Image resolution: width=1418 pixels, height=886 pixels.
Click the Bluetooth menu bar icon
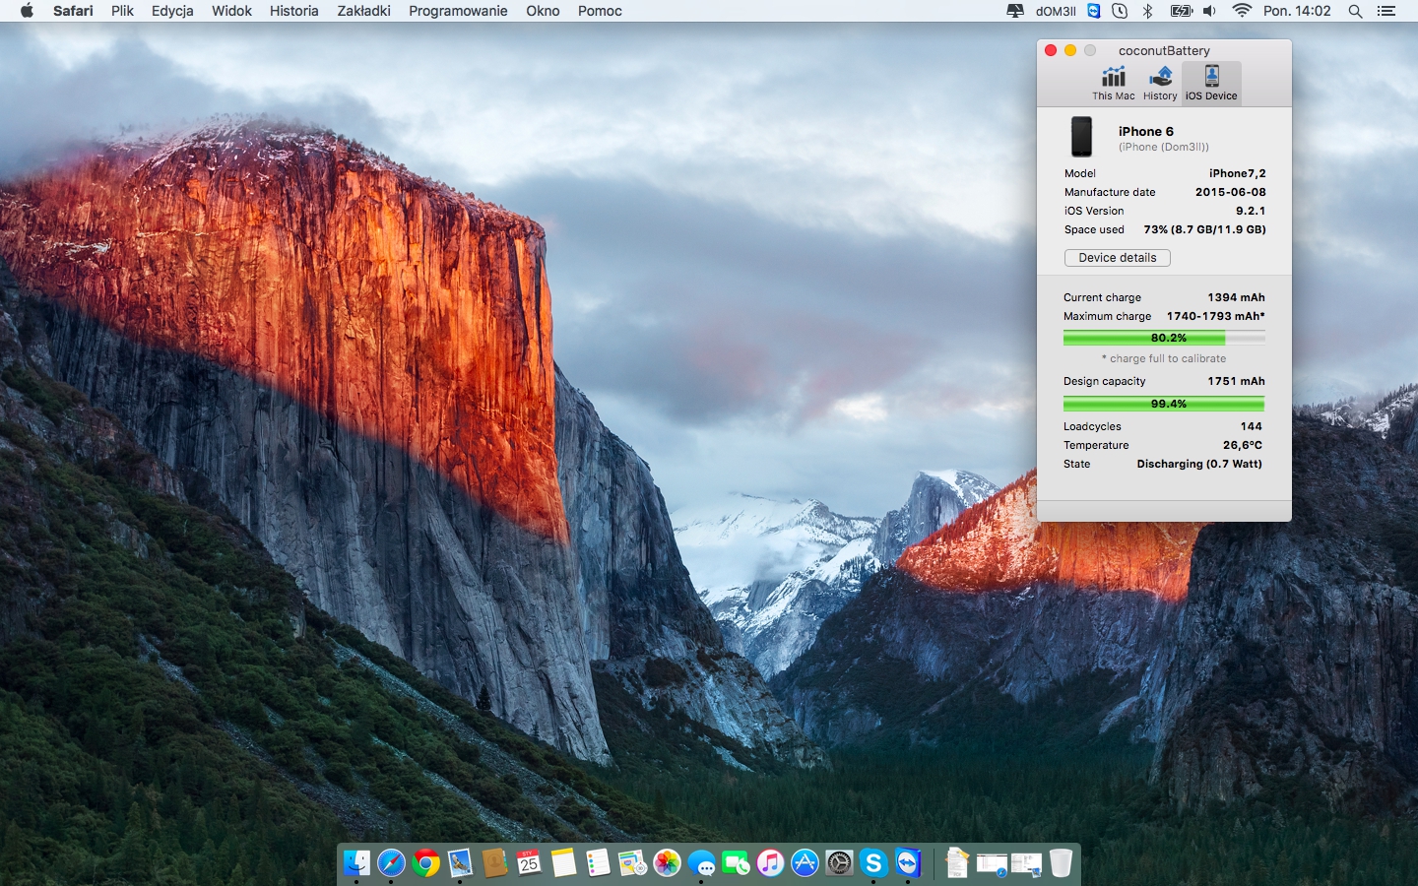tap(1147, 11)
